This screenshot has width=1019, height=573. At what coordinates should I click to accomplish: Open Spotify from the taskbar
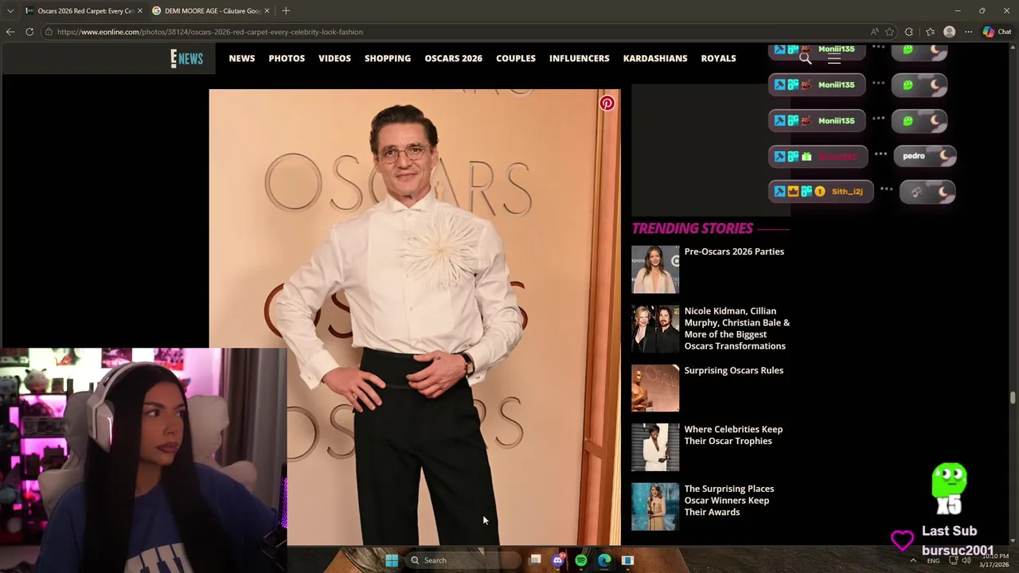point(581,560)
